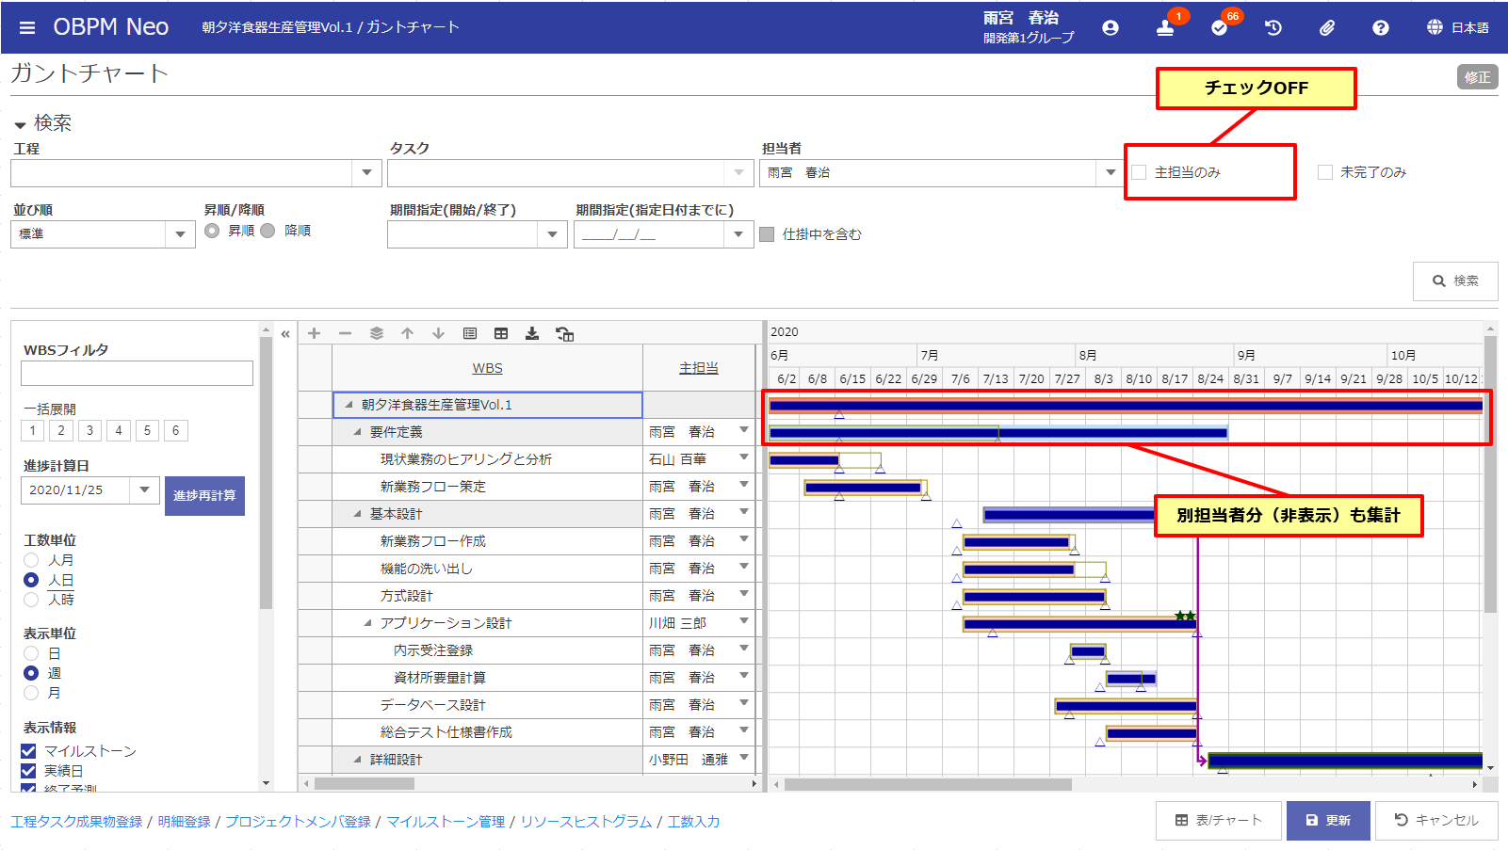The height and width of the screenshot is (850, 1508).
Task: Open the history clock icon
Action: [1273, 28]
